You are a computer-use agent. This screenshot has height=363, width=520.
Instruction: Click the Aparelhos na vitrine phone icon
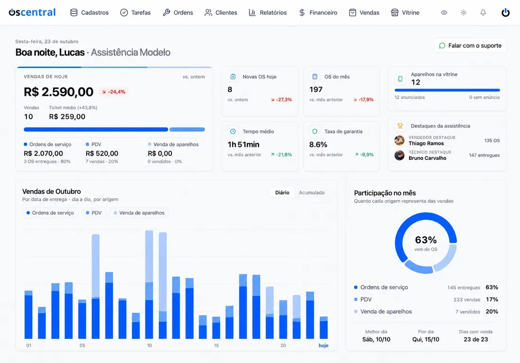click(x=400, y=79)
